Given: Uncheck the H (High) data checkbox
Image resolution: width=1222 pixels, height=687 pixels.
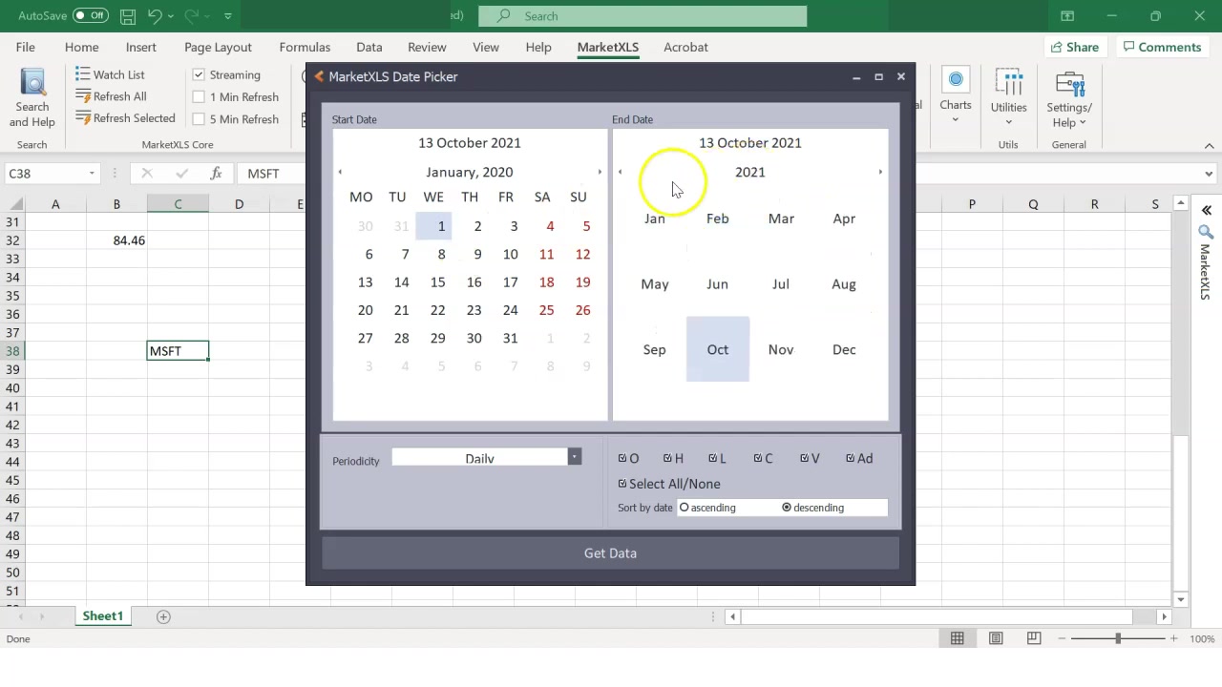Looking at the screenshot, I should click(x=667, y=458).
